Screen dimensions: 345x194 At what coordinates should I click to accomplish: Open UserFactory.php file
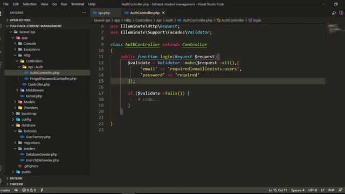pyautogui.click(x=38, y=137)
